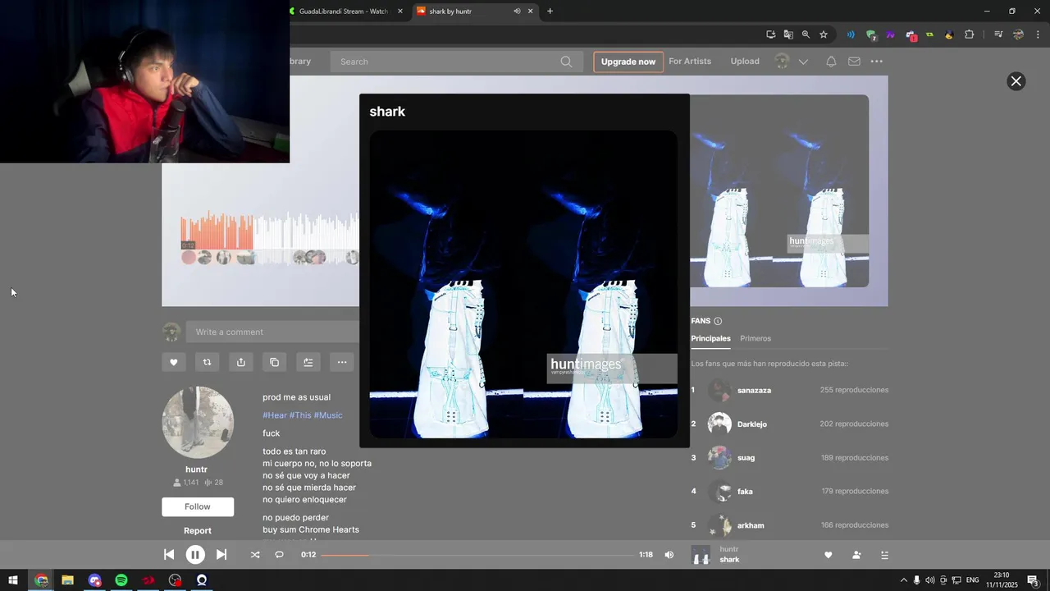Open messages envelope icon
This screenshot has height=591, width=1050.
(x=854, y=62)
